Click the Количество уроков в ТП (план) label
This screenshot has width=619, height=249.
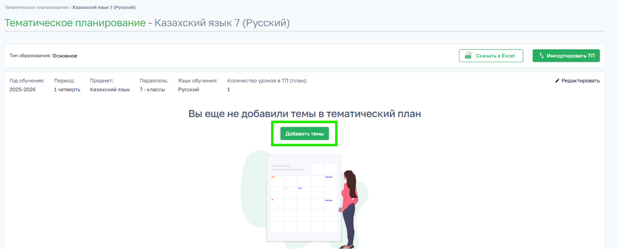268,80
